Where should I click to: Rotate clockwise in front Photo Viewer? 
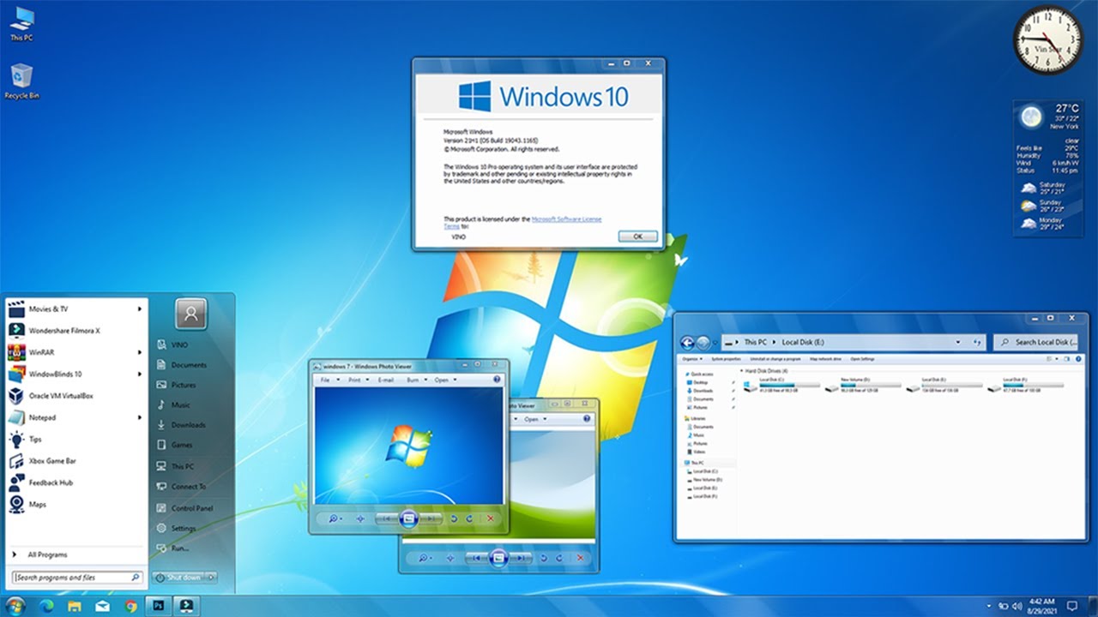pos(469,518)
